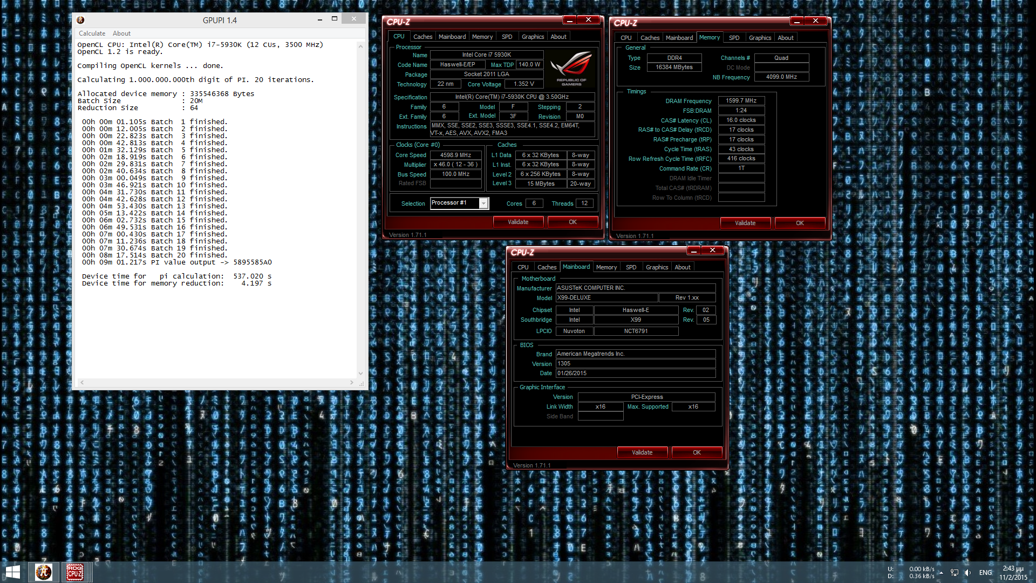Viewport: 1036px width, 583px height.
Task: Open Caches tab in Mainboard window
Action: (x=547, y=267)
